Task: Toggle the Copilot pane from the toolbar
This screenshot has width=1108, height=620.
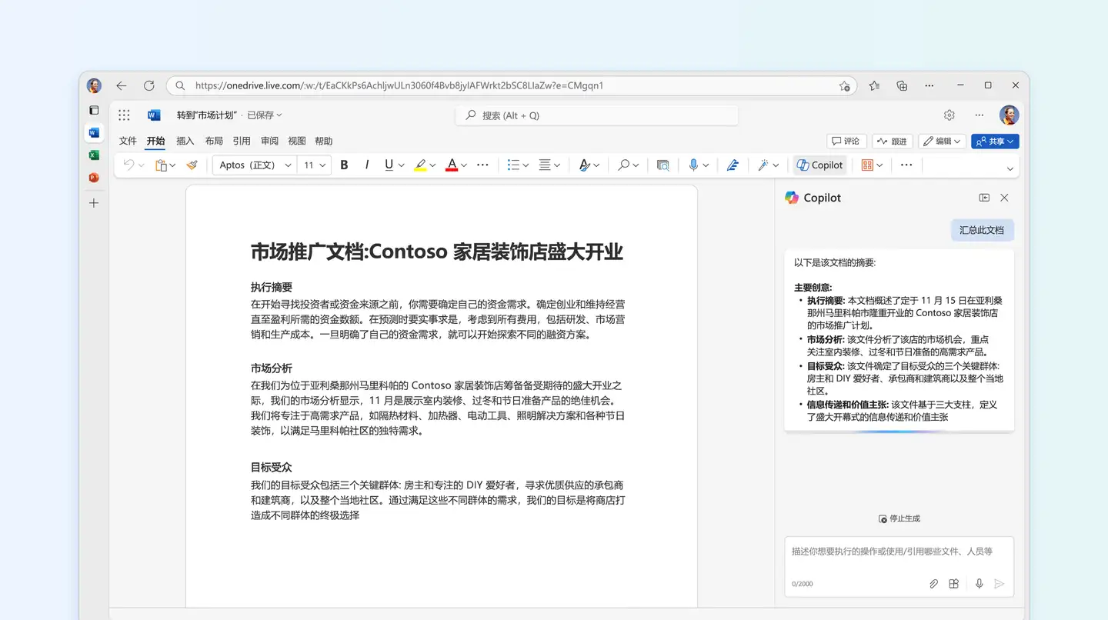Action: click(819, 165)
